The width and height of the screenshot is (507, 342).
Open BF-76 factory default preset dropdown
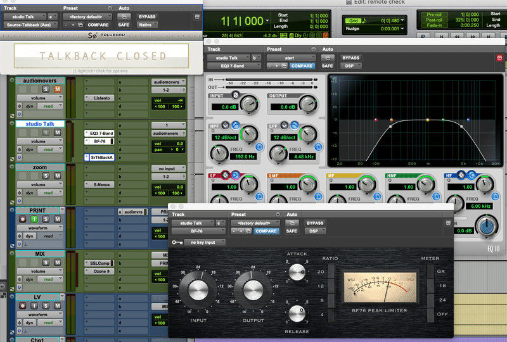coord(255,223)
